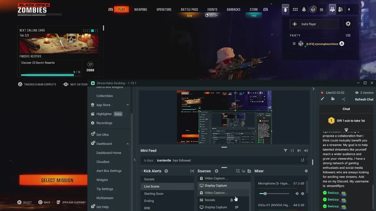
Task: Open the friends icon in game header
Action: pos(340,9)
